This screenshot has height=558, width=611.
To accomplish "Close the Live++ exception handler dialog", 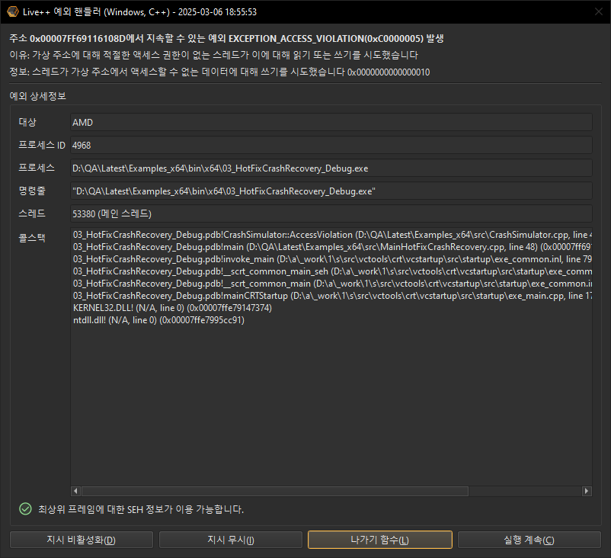I will pos(599,11).
